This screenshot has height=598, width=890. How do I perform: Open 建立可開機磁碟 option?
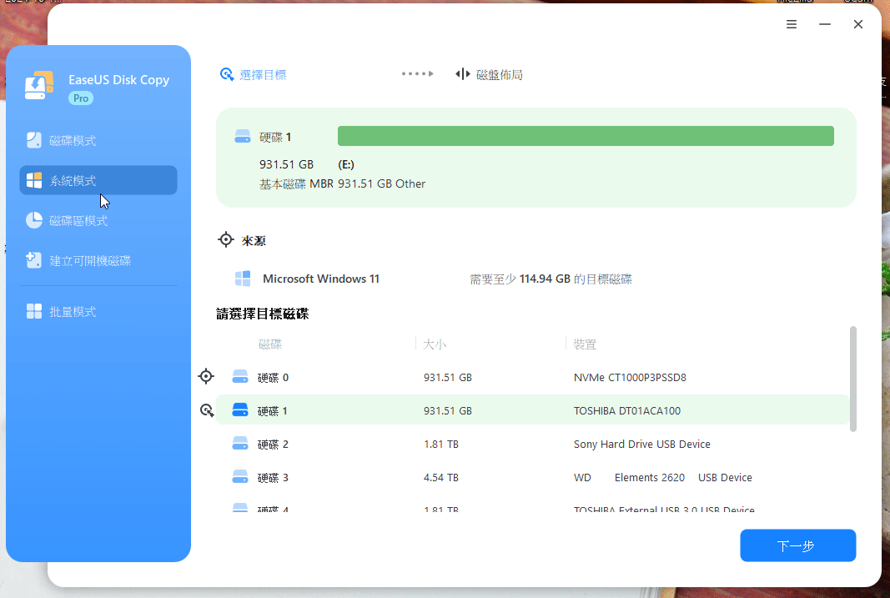pos(98,260)
